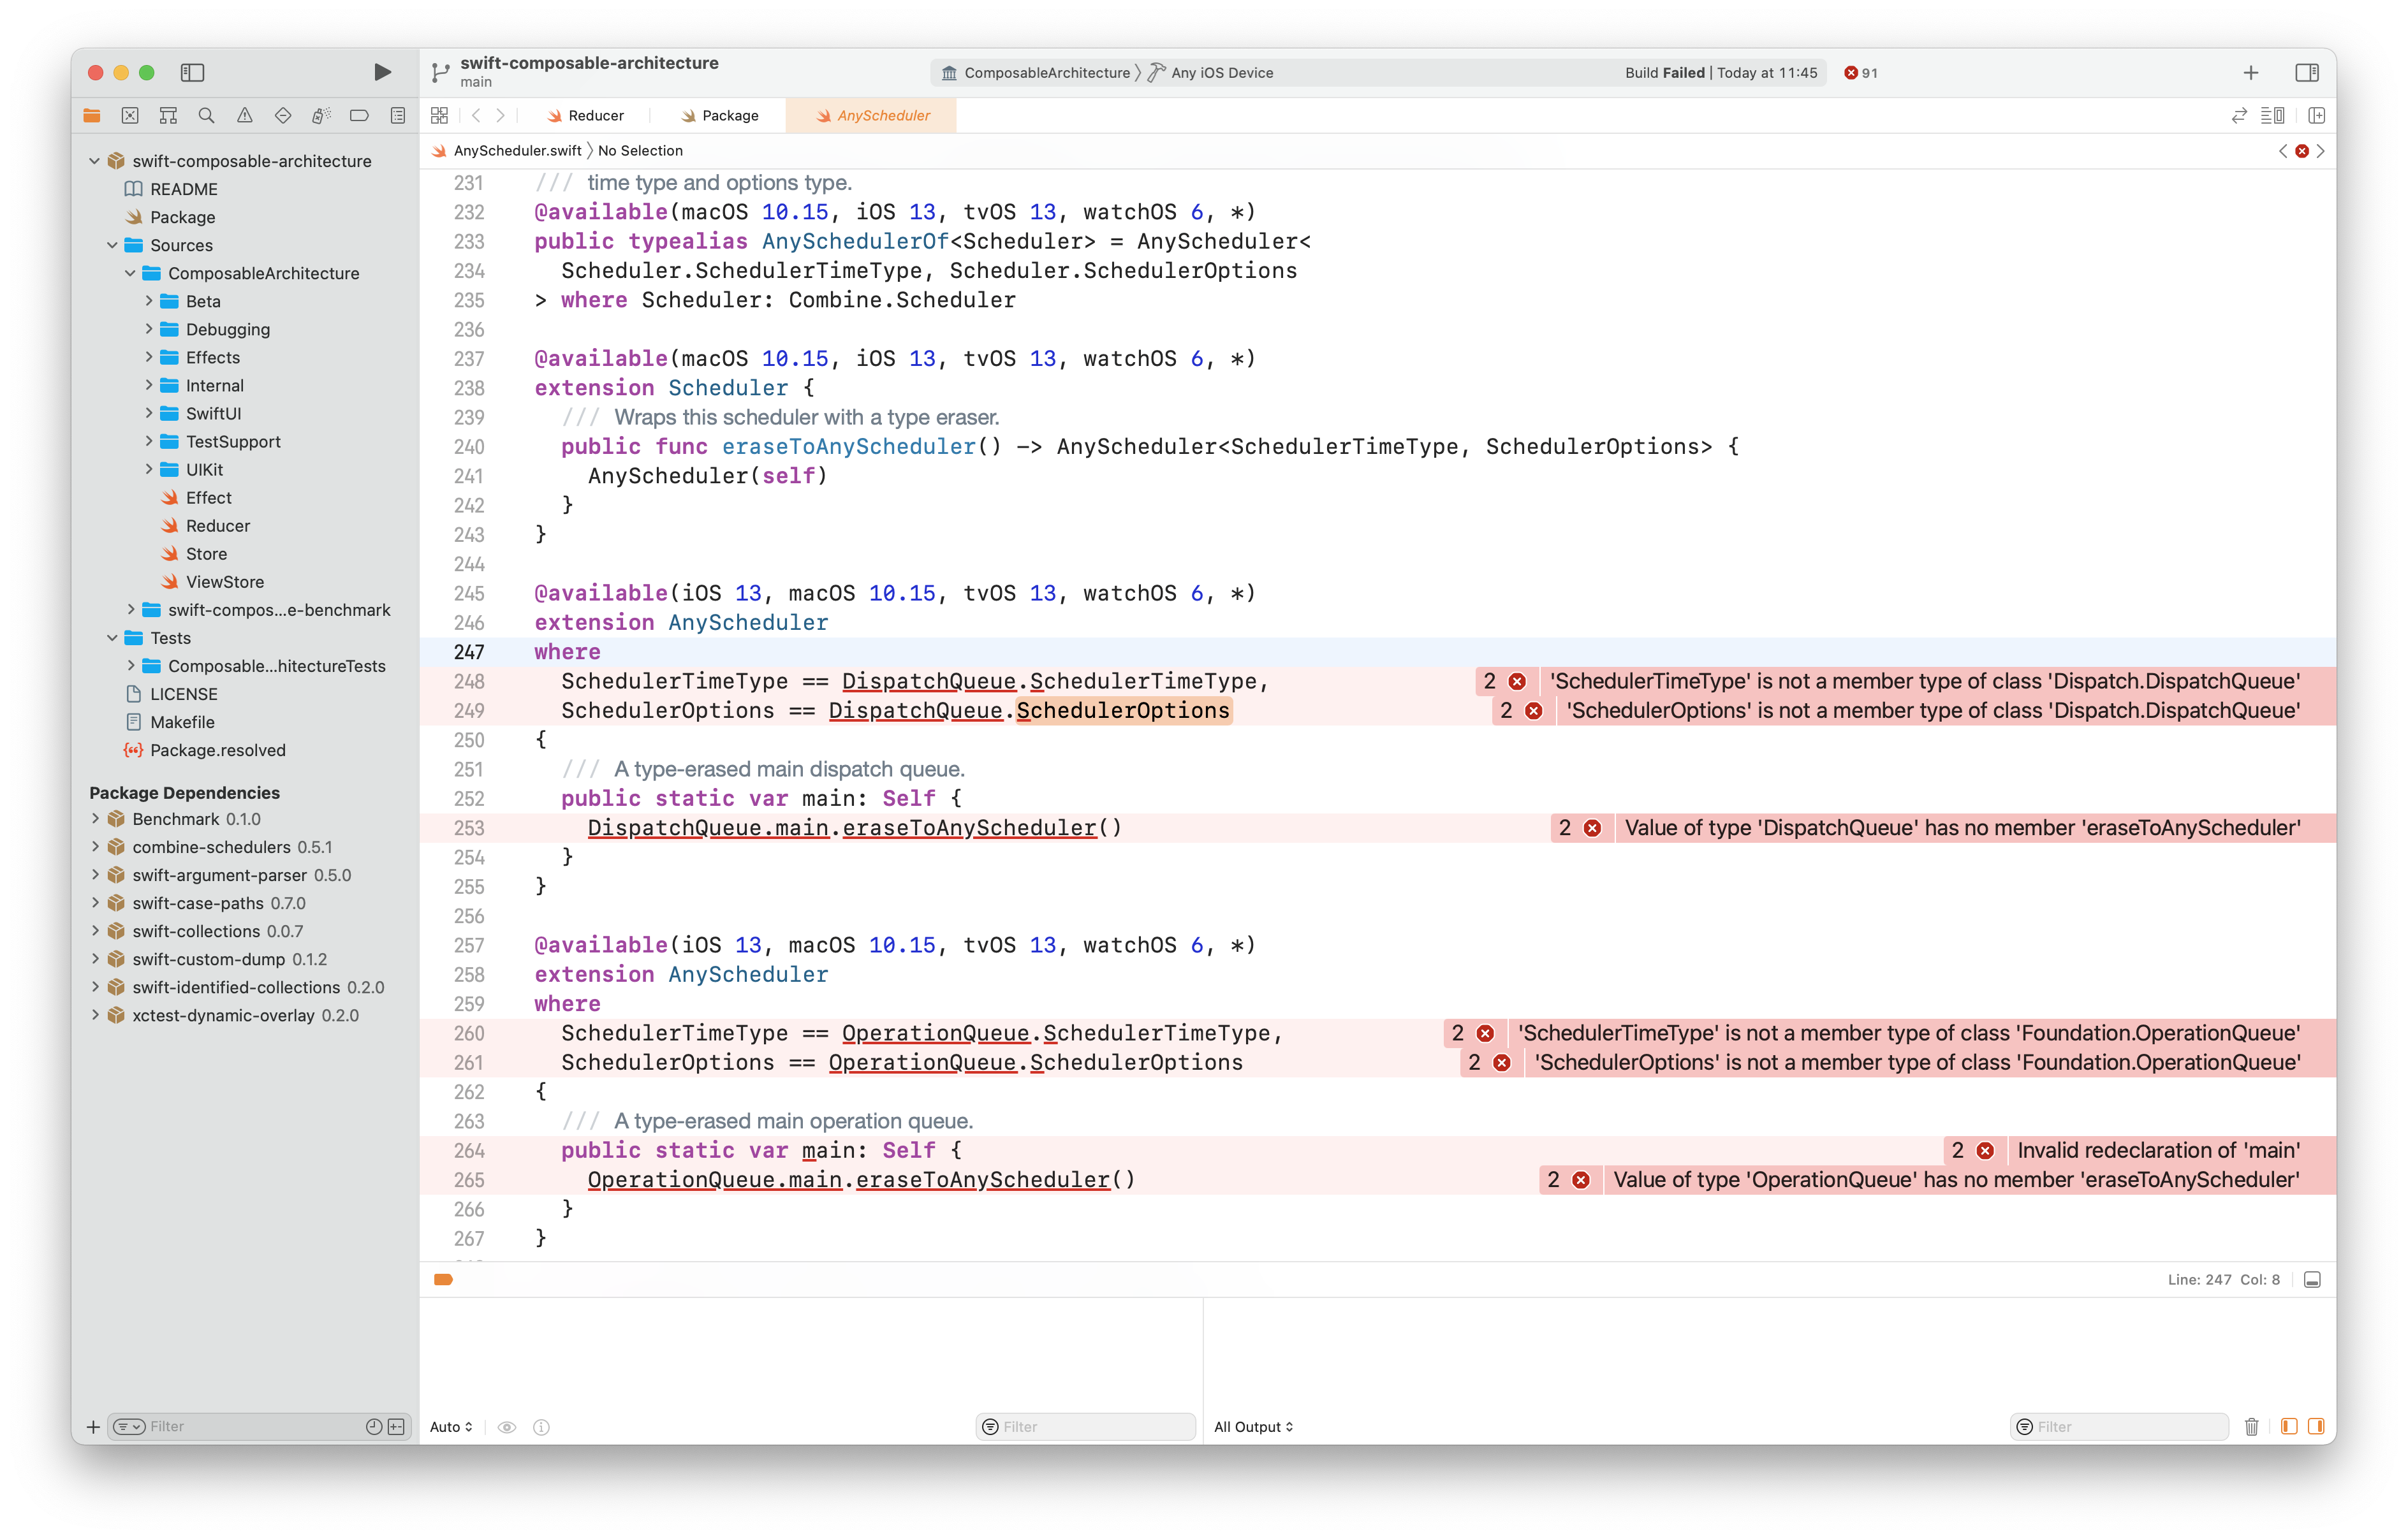The image size is (2408, 1539).
Task: Open the All Output dropdown
Action: (1253, 1426)
